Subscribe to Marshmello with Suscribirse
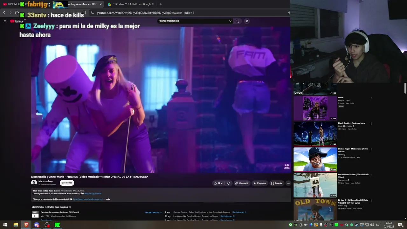The width and height of the screenshot is (407, 229). (x=67, y=183)
